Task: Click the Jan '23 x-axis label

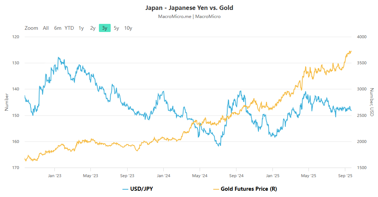Action: click(x=55, y=176)
